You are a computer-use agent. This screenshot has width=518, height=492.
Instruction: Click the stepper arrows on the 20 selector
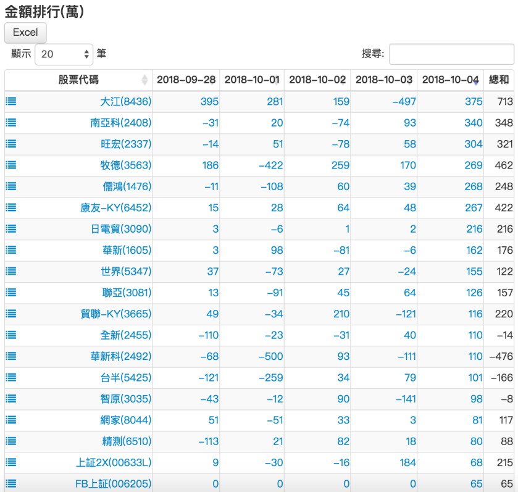pyautogui.click(x=85, y=54)
